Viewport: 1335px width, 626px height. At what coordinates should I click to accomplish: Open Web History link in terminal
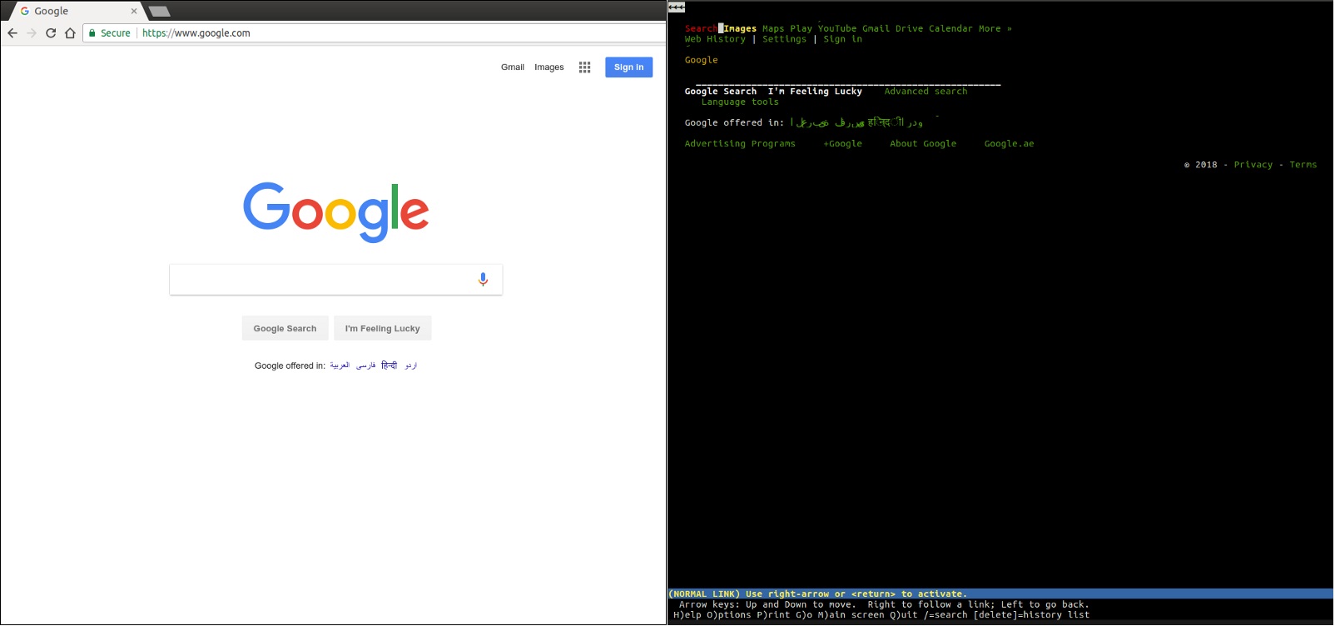pos(715,39)
